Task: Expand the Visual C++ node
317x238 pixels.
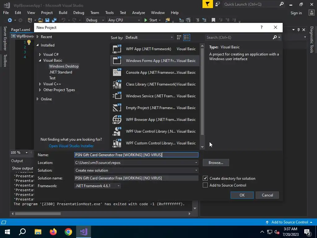Action: tap(40, 84)
